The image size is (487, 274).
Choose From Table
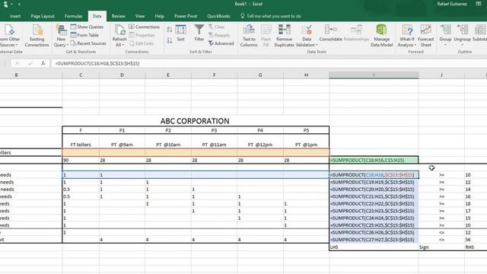coord(84,35)
